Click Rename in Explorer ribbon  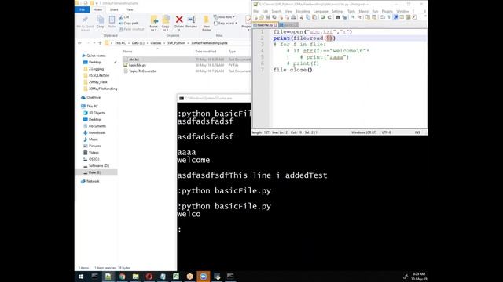point(191,22)
